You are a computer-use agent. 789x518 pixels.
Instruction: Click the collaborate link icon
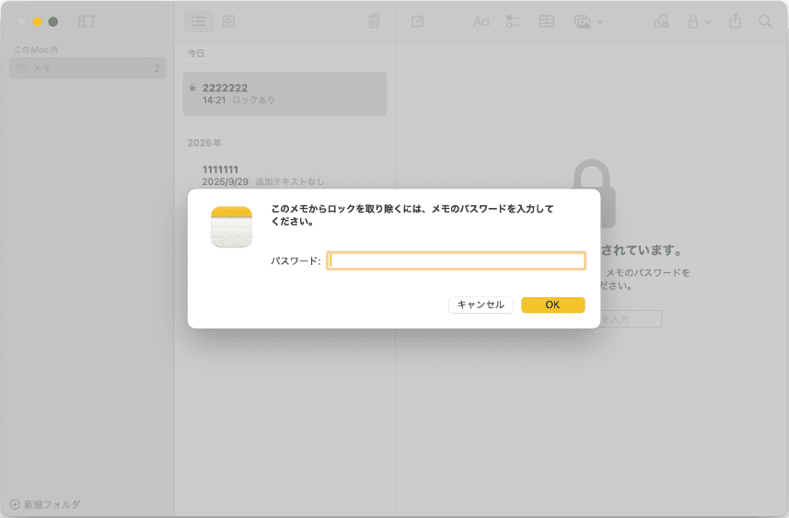[x=661, y=21]
